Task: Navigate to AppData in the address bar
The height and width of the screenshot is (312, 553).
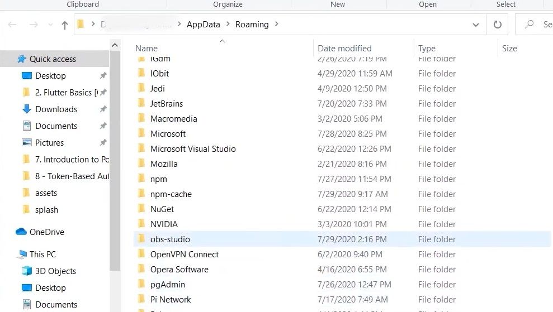Action: coord(203,25)
